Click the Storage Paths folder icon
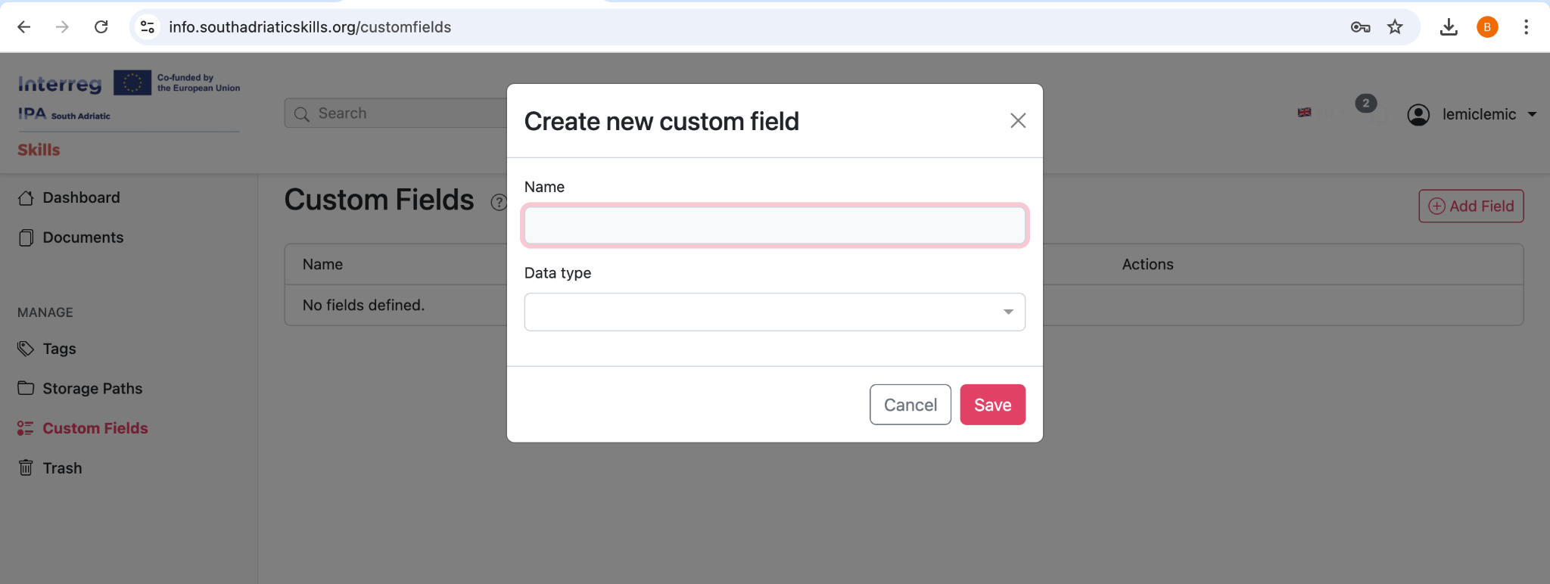 click(26, 388)
